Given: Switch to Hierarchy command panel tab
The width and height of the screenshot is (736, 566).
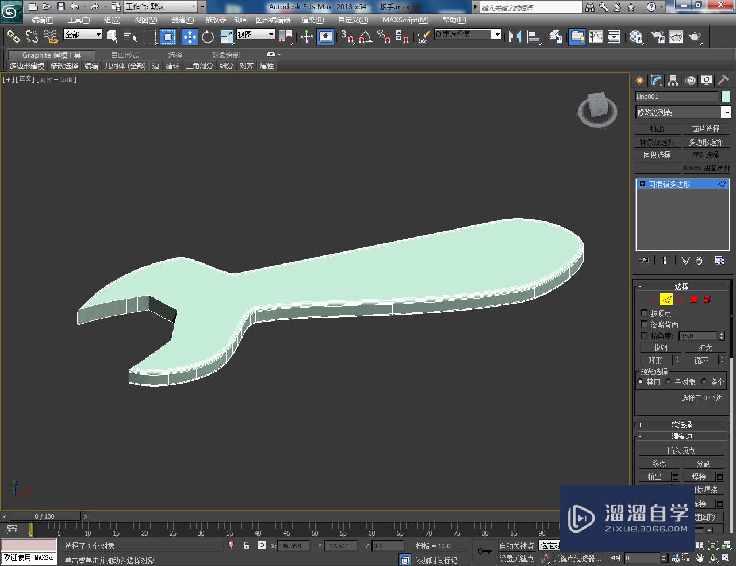Looking at the screenshot, I should (673, 81).
